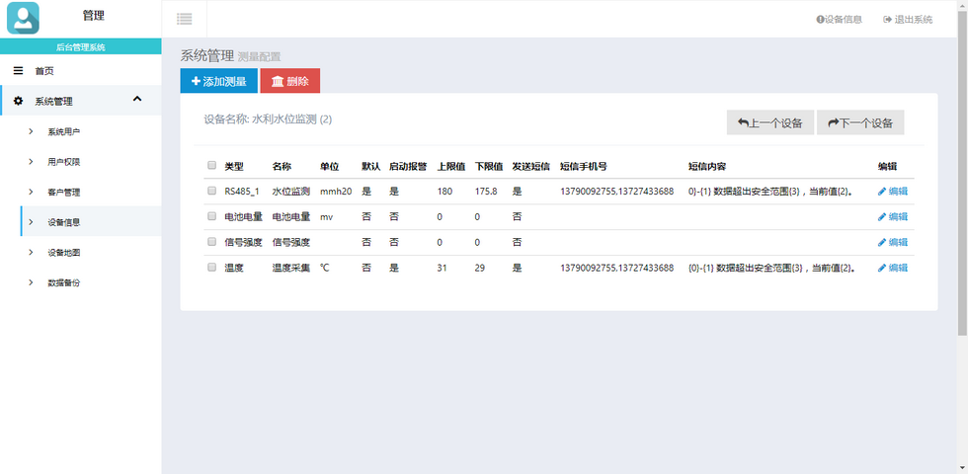Toggle sidebar with the hamburger list icon

[x=185, y=19]
